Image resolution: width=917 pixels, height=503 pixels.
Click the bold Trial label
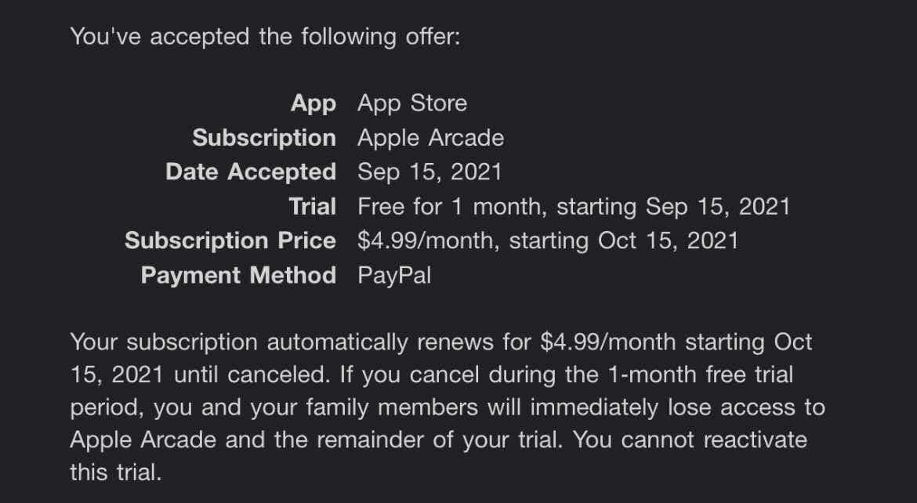312,207
